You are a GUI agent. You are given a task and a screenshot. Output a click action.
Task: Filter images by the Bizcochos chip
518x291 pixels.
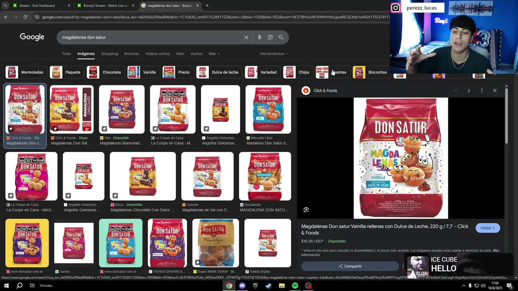point(371,72)
